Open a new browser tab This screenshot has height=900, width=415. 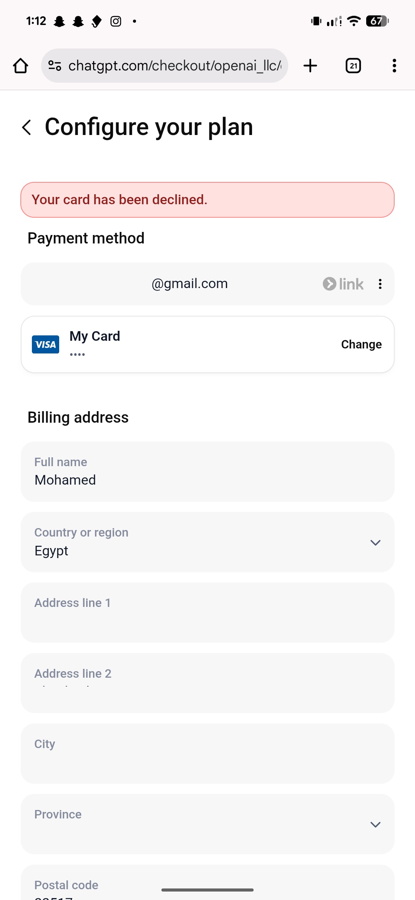click(310, 66)
